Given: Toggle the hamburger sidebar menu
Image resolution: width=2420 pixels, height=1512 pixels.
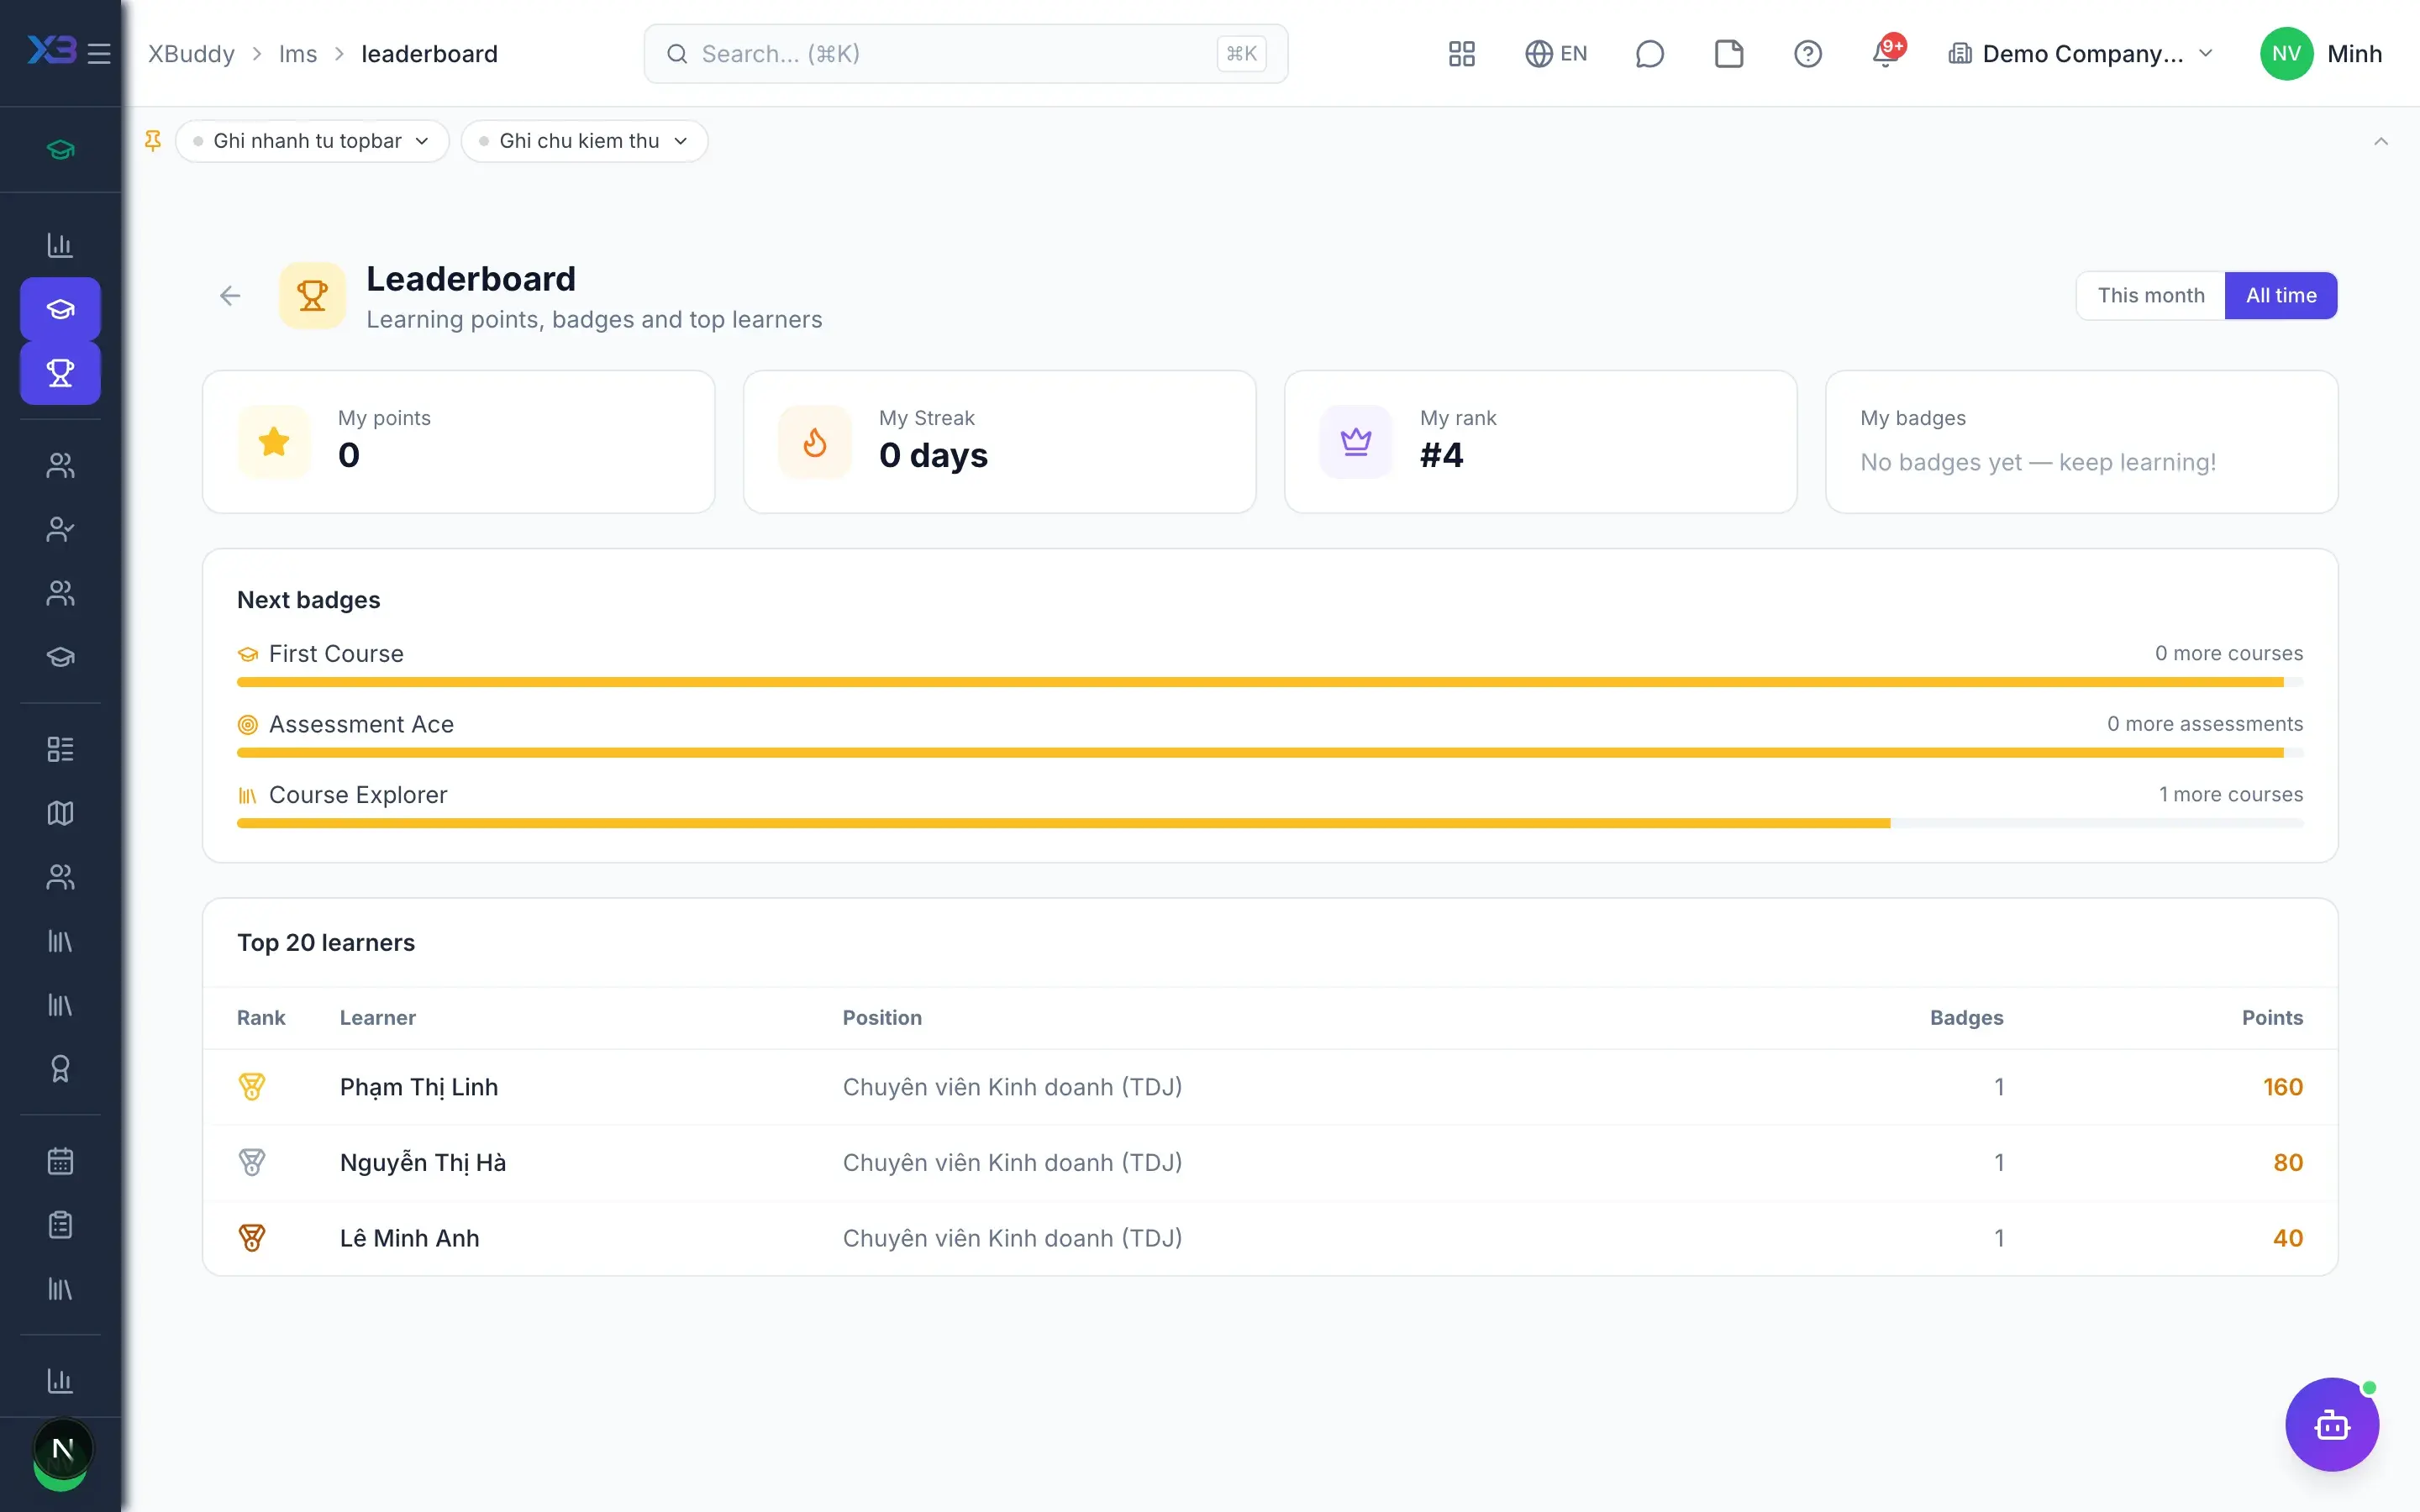Looking at the screenshot, I should 98,54.
